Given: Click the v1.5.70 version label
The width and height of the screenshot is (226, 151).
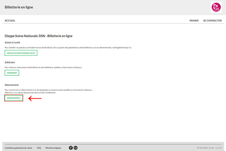Looking at the screenshot, I should point(218,148).
